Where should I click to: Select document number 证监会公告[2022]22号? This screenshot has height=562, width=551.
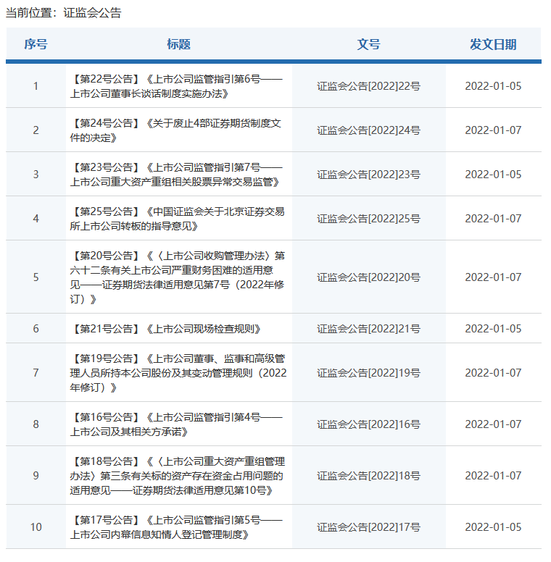pyautogui.click(x=369, y=86)
